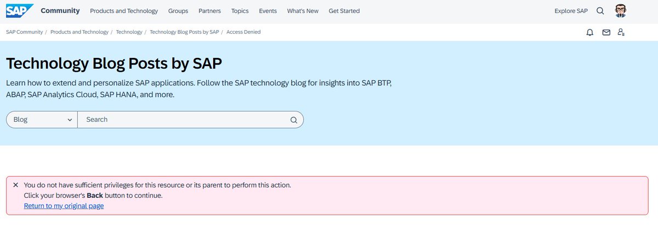The width and height of the screenshot is (658, 225).
Task: Click the Access Denied breadcrumb
Action: tap(243, 32)
